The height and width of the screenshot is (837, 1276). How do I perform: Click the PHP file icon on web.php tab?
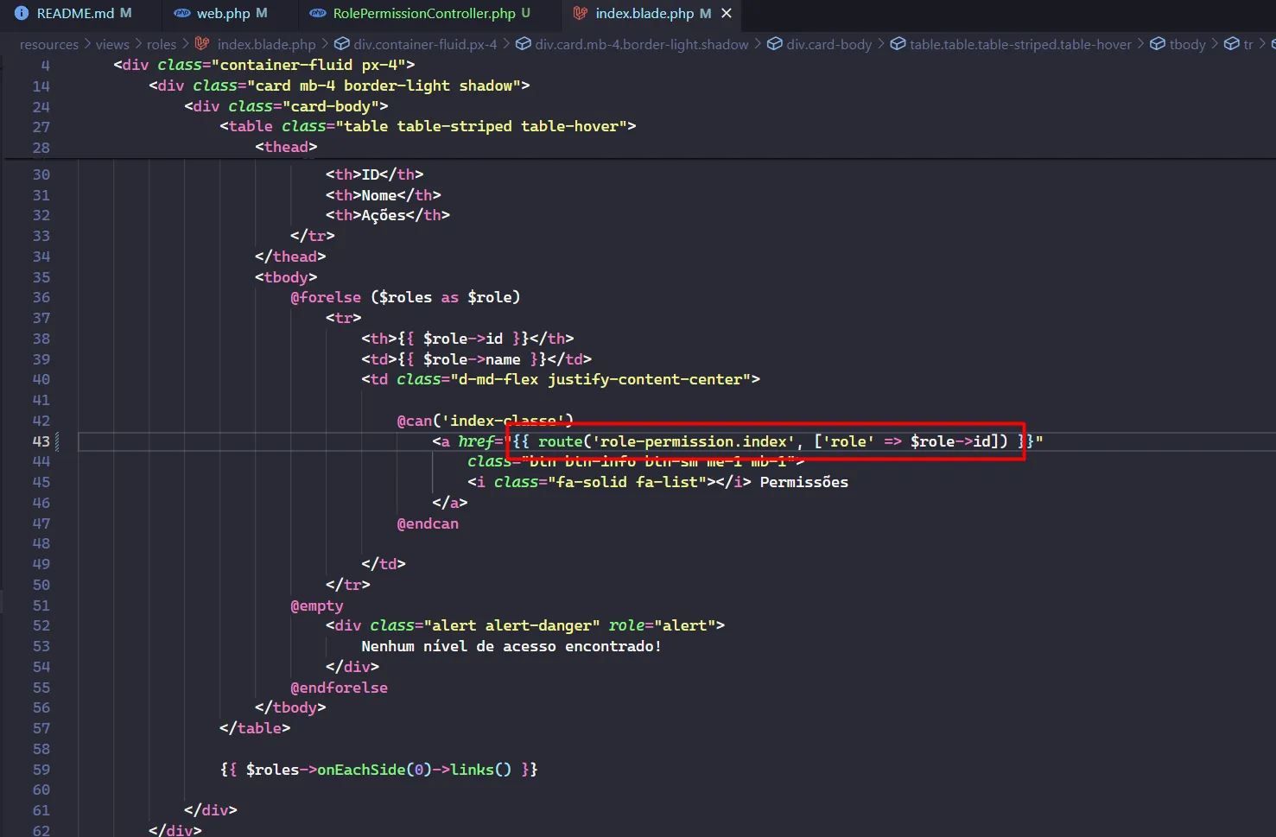(x=182, y=13)
